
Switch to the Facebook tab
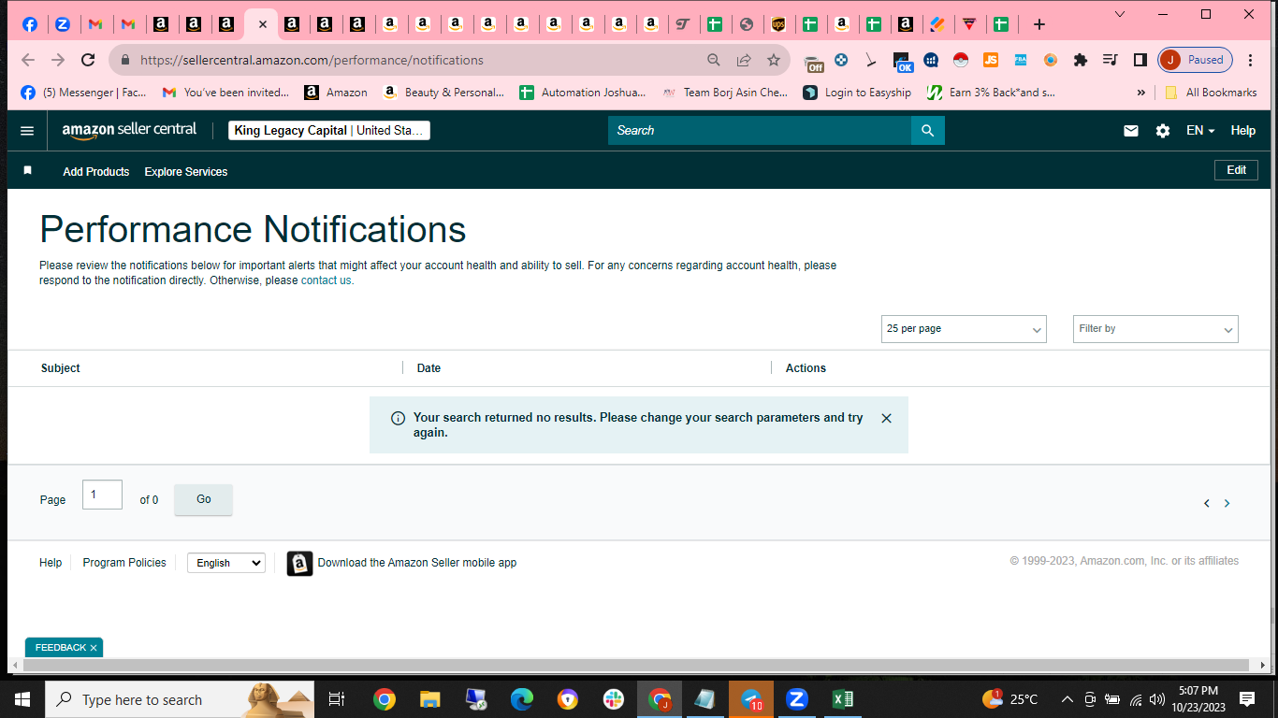point(30,24)
